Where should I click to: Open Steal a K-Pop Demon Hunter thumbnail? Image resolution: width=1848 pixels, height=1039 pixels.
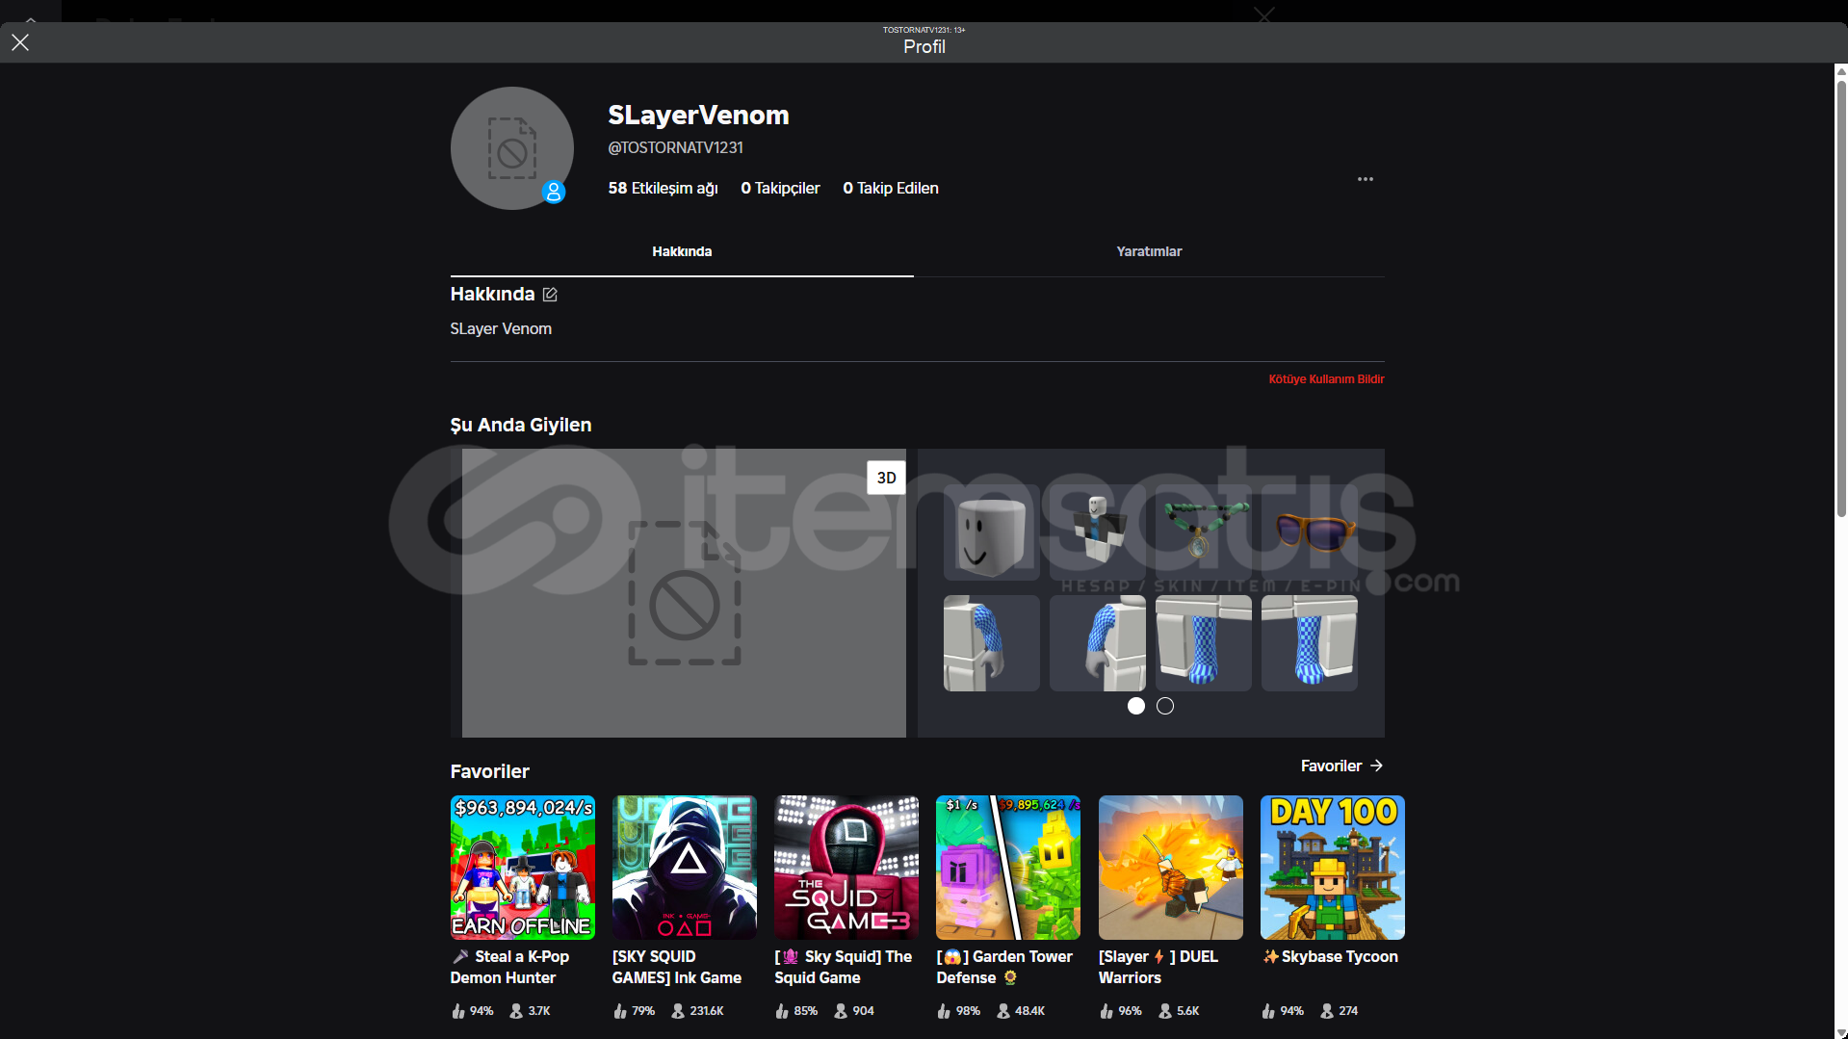pyautogui.click(x=522, y=868)
